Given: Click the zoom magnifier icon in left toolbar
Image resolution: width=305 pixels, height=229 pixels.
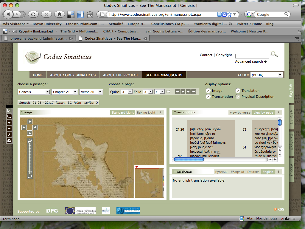Looking at the screenshot, I should click(x=9, y=116).
